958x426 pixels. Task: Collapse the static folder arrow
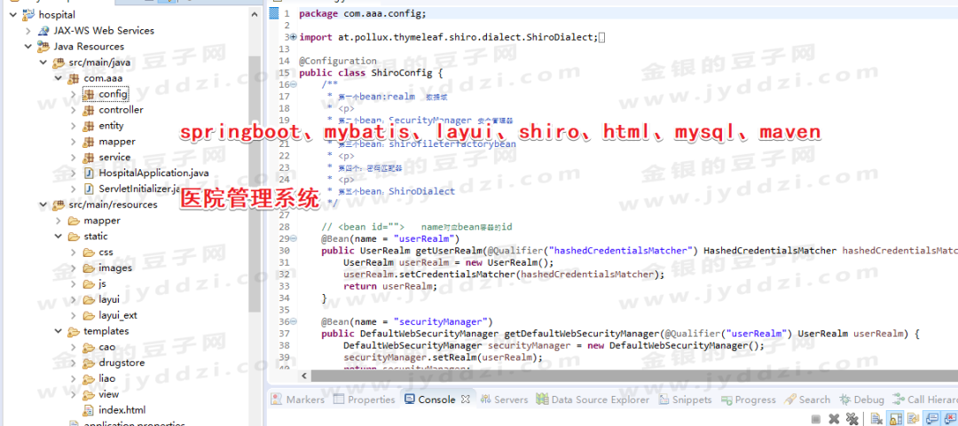click(58, 236)
